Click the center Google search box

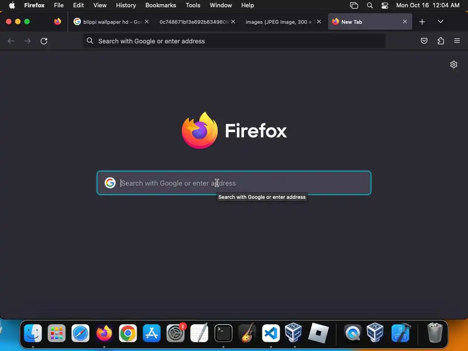(234, 183)
